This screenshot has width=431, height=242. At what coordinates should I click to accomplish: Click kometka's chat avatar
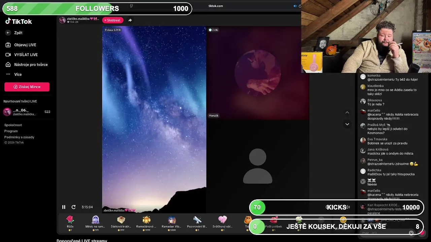point(363,77)
